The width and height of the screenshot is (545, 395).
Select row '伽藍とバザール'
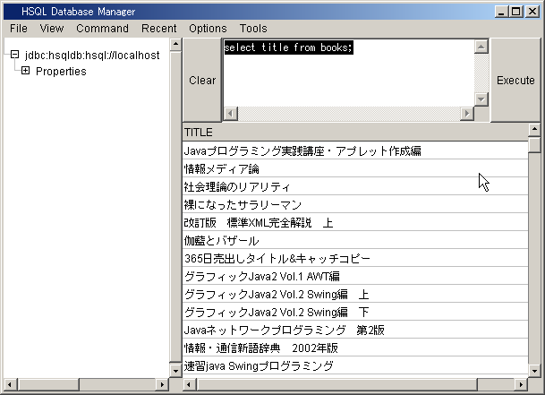click(x=355, y=240)
